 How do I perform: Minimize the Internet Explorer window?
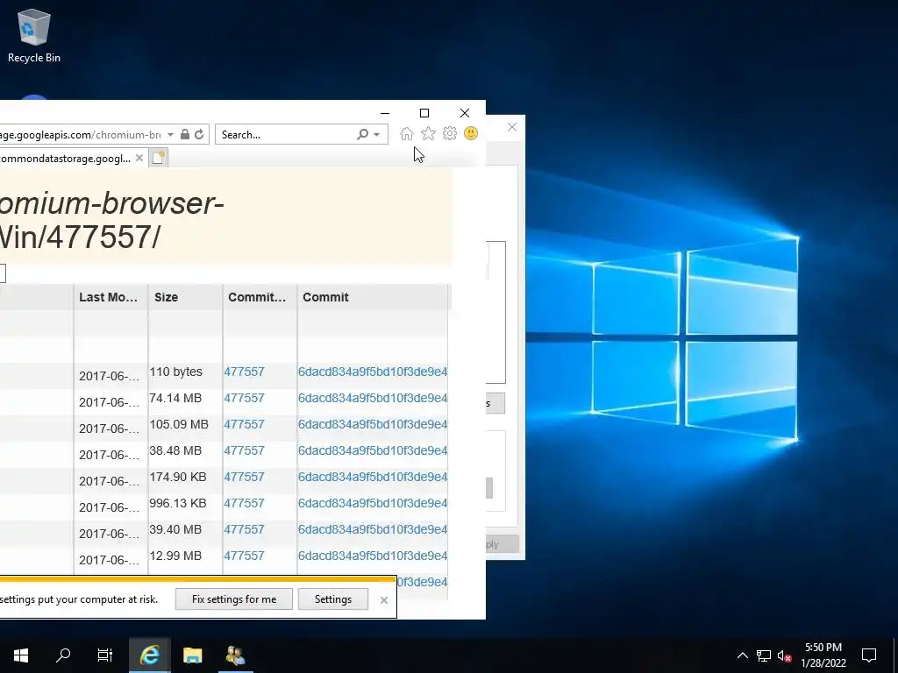click(x=385, y=113)
